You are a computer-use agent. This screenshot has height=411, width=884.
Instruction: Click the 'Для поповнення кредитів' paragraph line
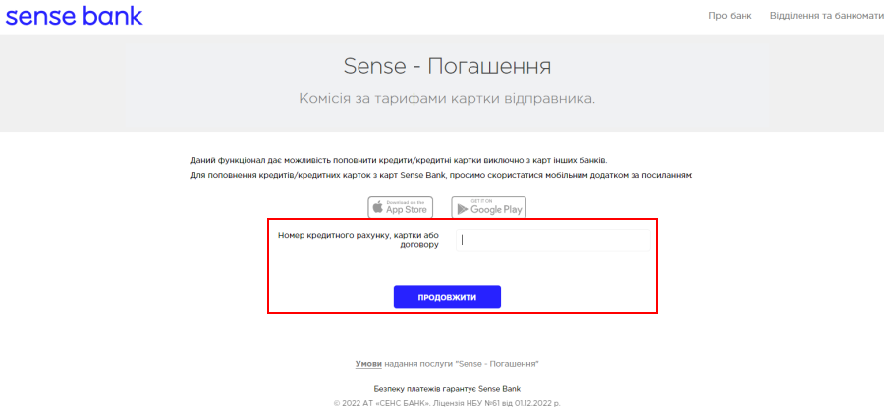[x=441, y=176]
